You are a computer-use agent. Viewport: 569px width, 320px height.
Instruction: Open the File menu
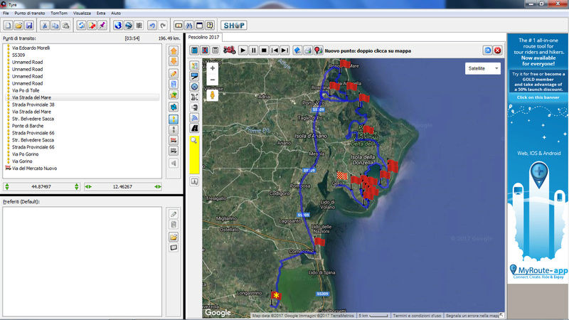coord(6,13)
